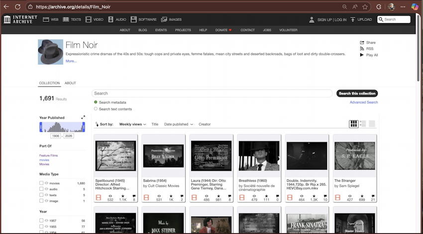Grab the right year range slider handle
This screenshot has height=234, width=423.
click(x=84, y=127)
